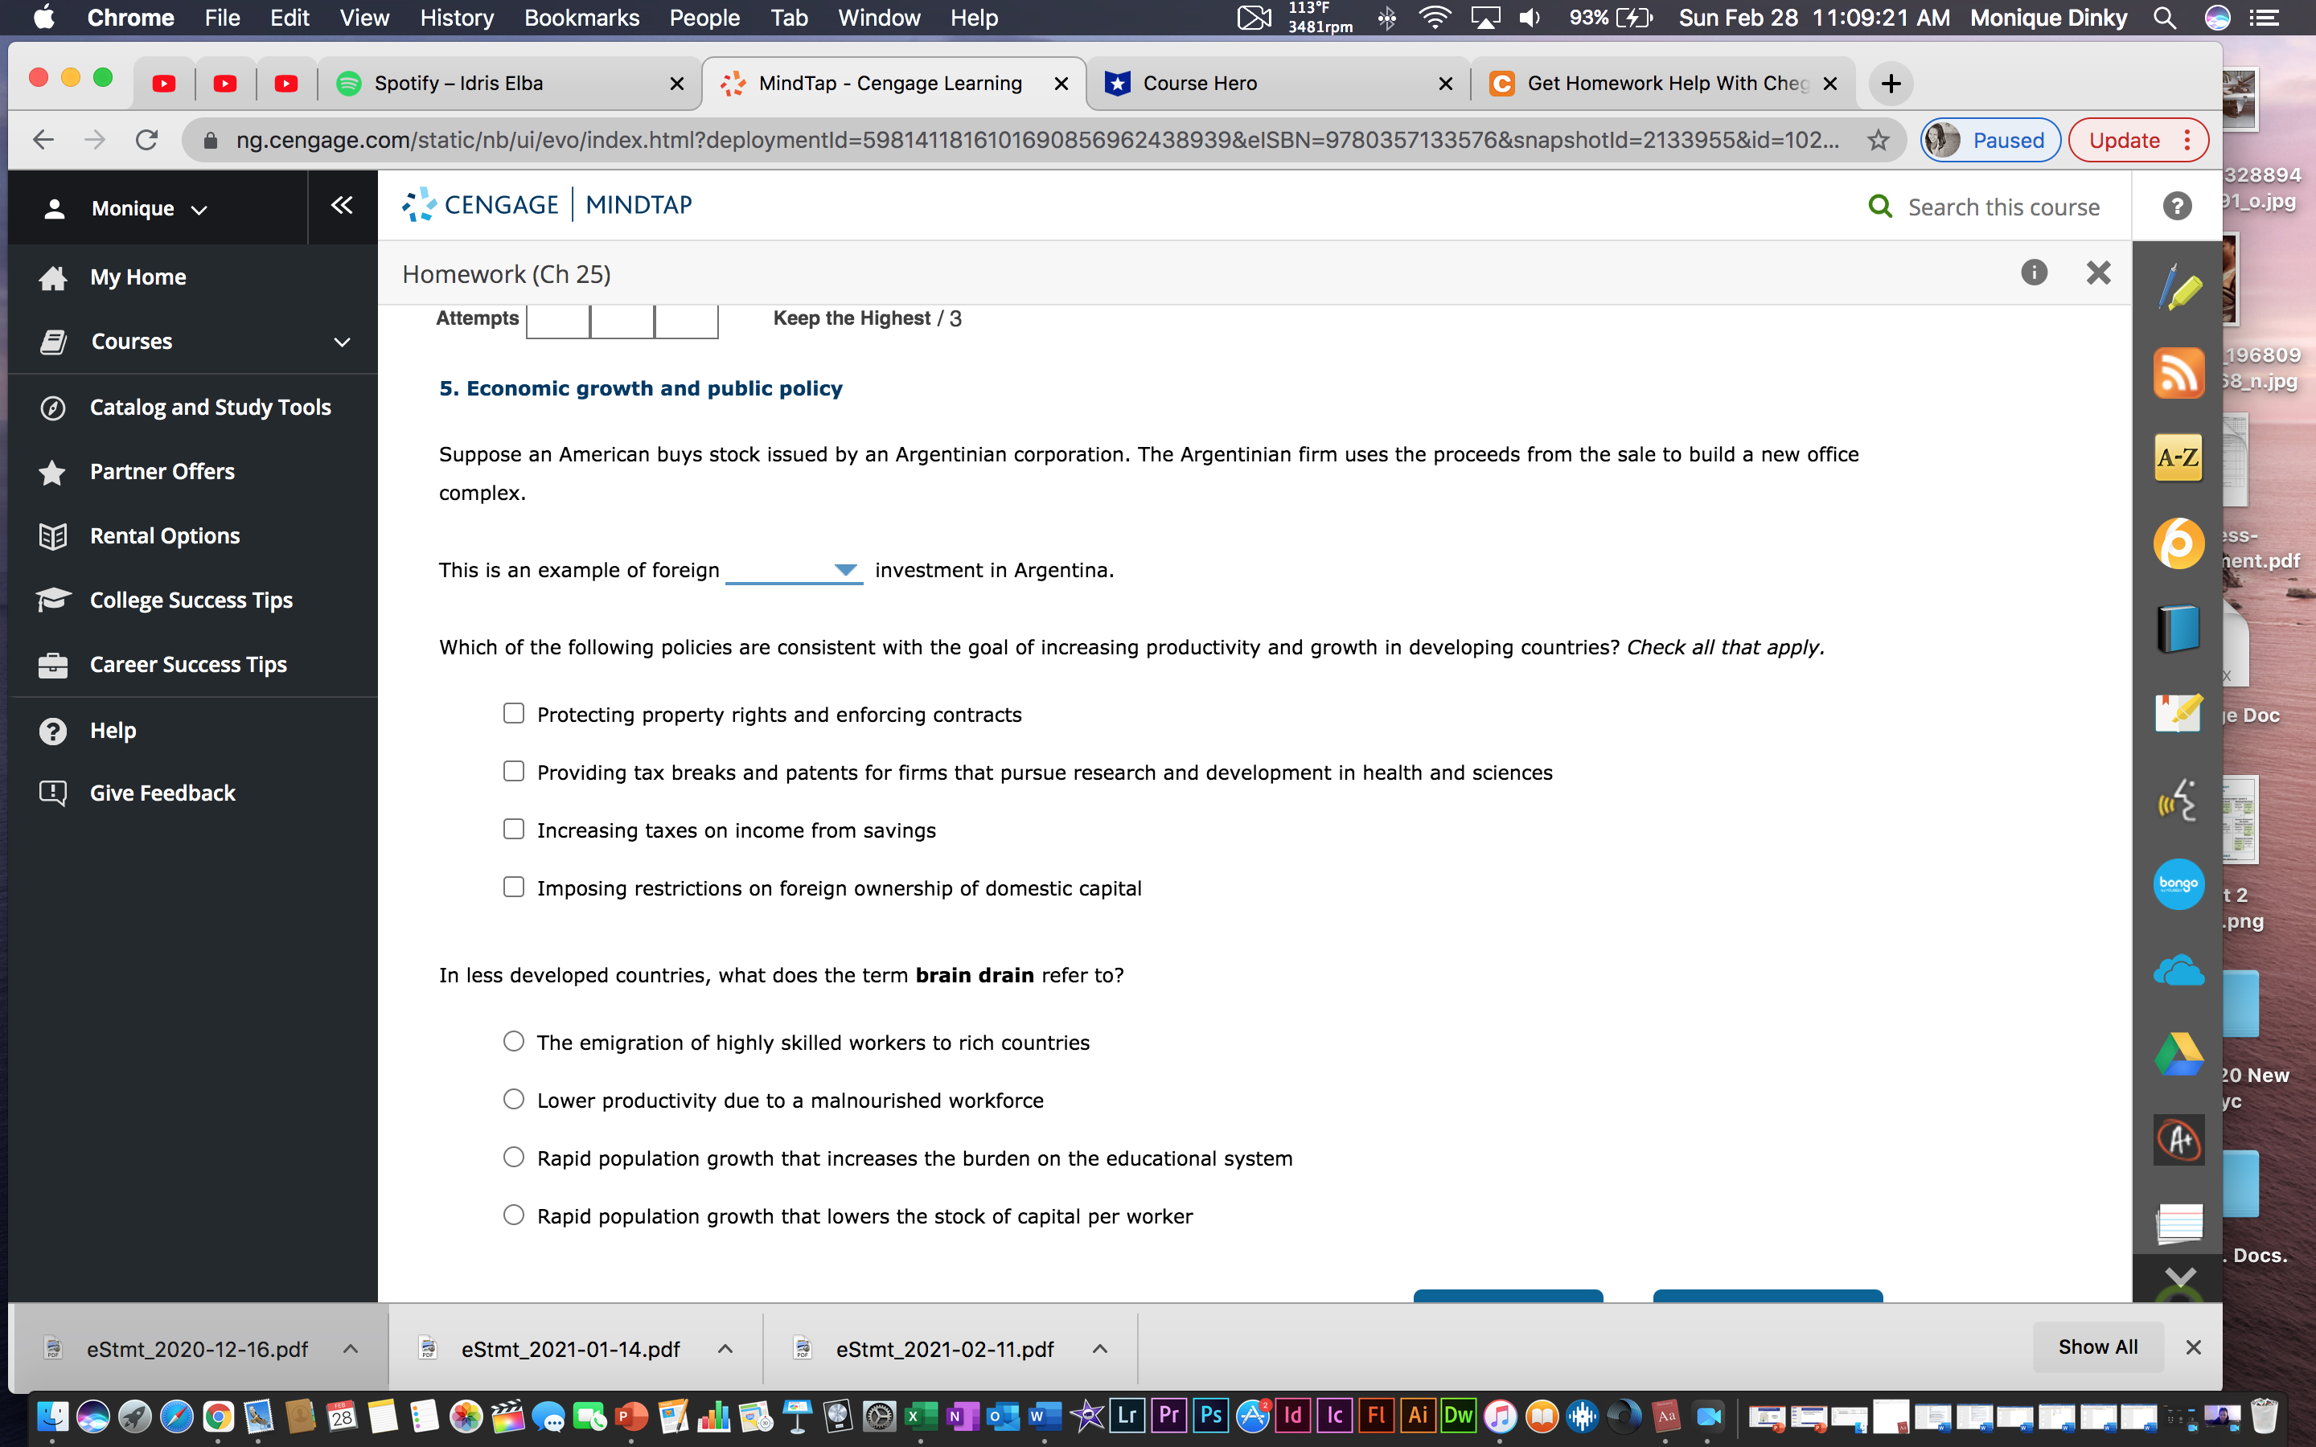
Task: Click the Search this course magnifier
Action: (x=1881, y=206)
